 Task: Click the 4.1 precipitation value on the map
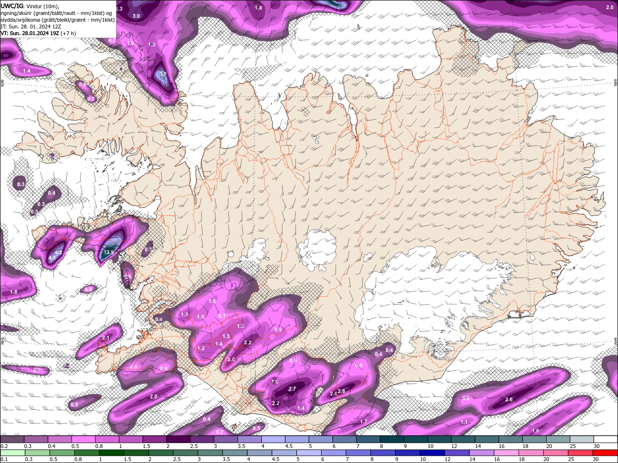pos(52,258)
